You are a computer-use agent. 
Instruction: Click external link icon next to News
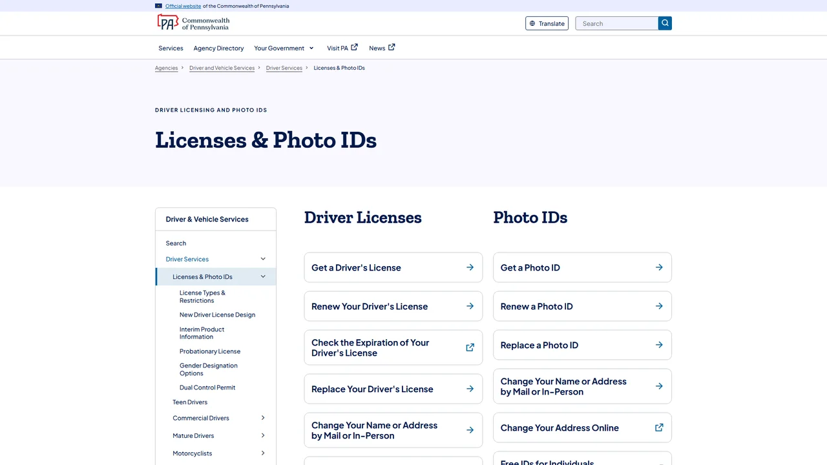coord(392,47)
